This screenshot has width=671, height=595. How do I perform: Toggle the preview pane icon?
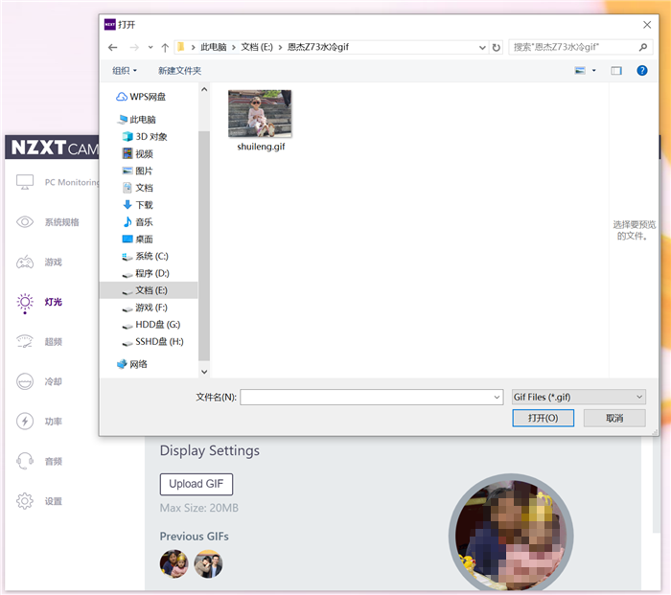tap(616, 71)
